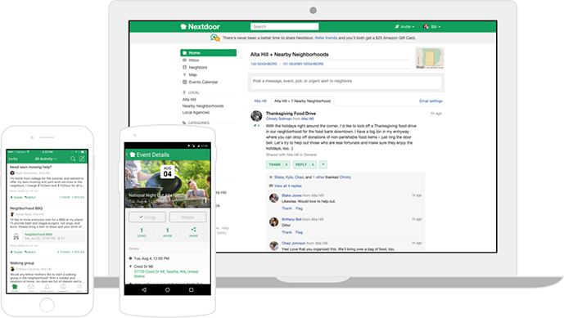Open the Bill profile dropdown menu
Viewport: 564px width, 318px height.
click(x=431, y=27)
